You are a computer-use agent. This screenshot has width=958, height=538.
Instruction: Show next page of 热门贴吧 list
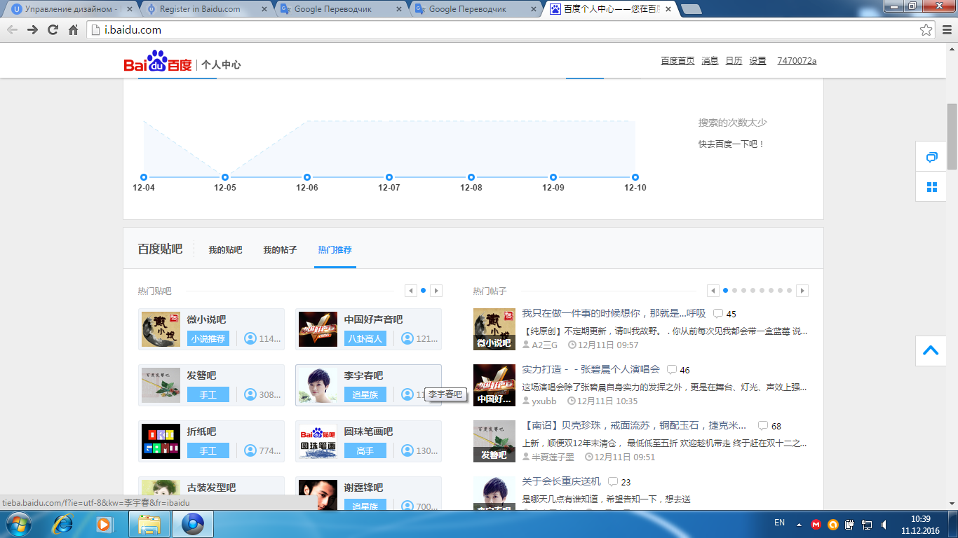pyautogui.click(x=436, y=291)
